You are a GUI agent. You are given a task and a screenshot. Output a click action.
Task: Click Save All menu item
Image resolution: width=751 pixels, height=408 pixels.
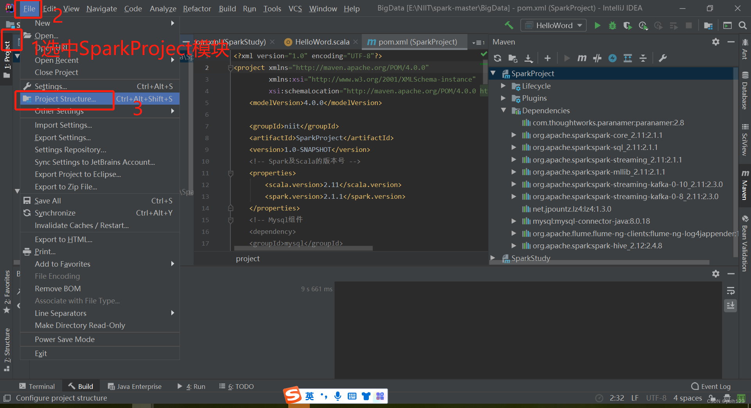pos(100,201)
